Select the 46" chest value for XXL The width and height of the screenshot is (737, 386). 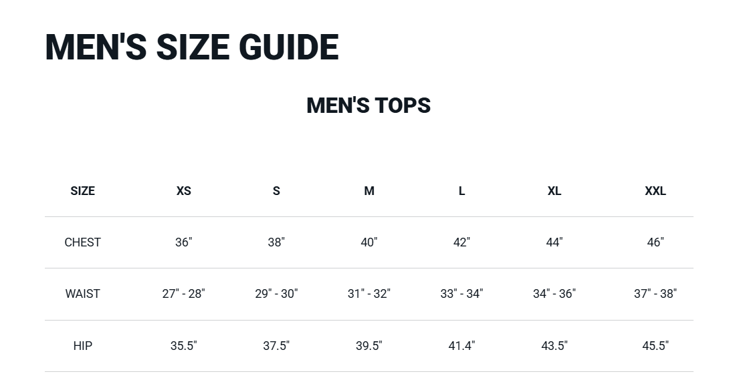[x=655, y=242]
